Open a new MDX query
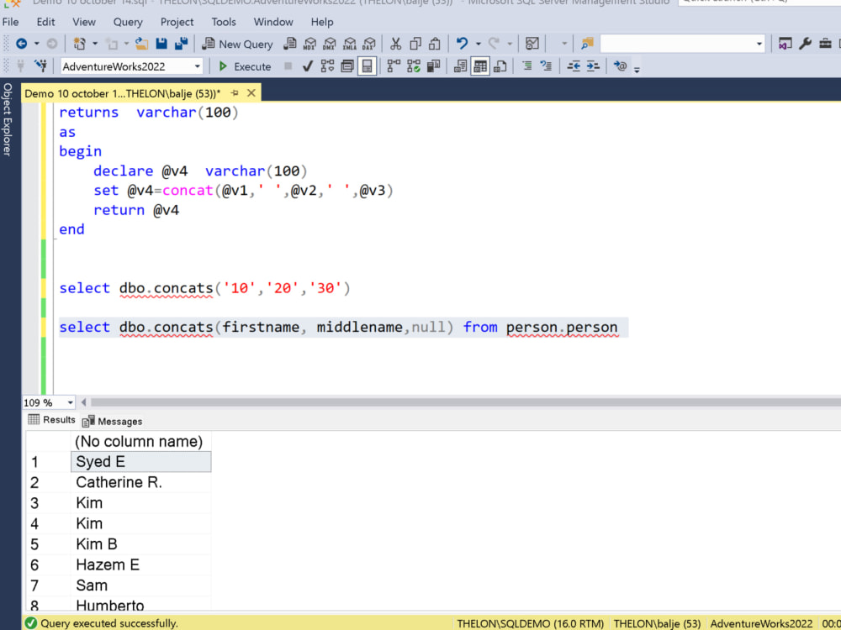 click(310, 44)
